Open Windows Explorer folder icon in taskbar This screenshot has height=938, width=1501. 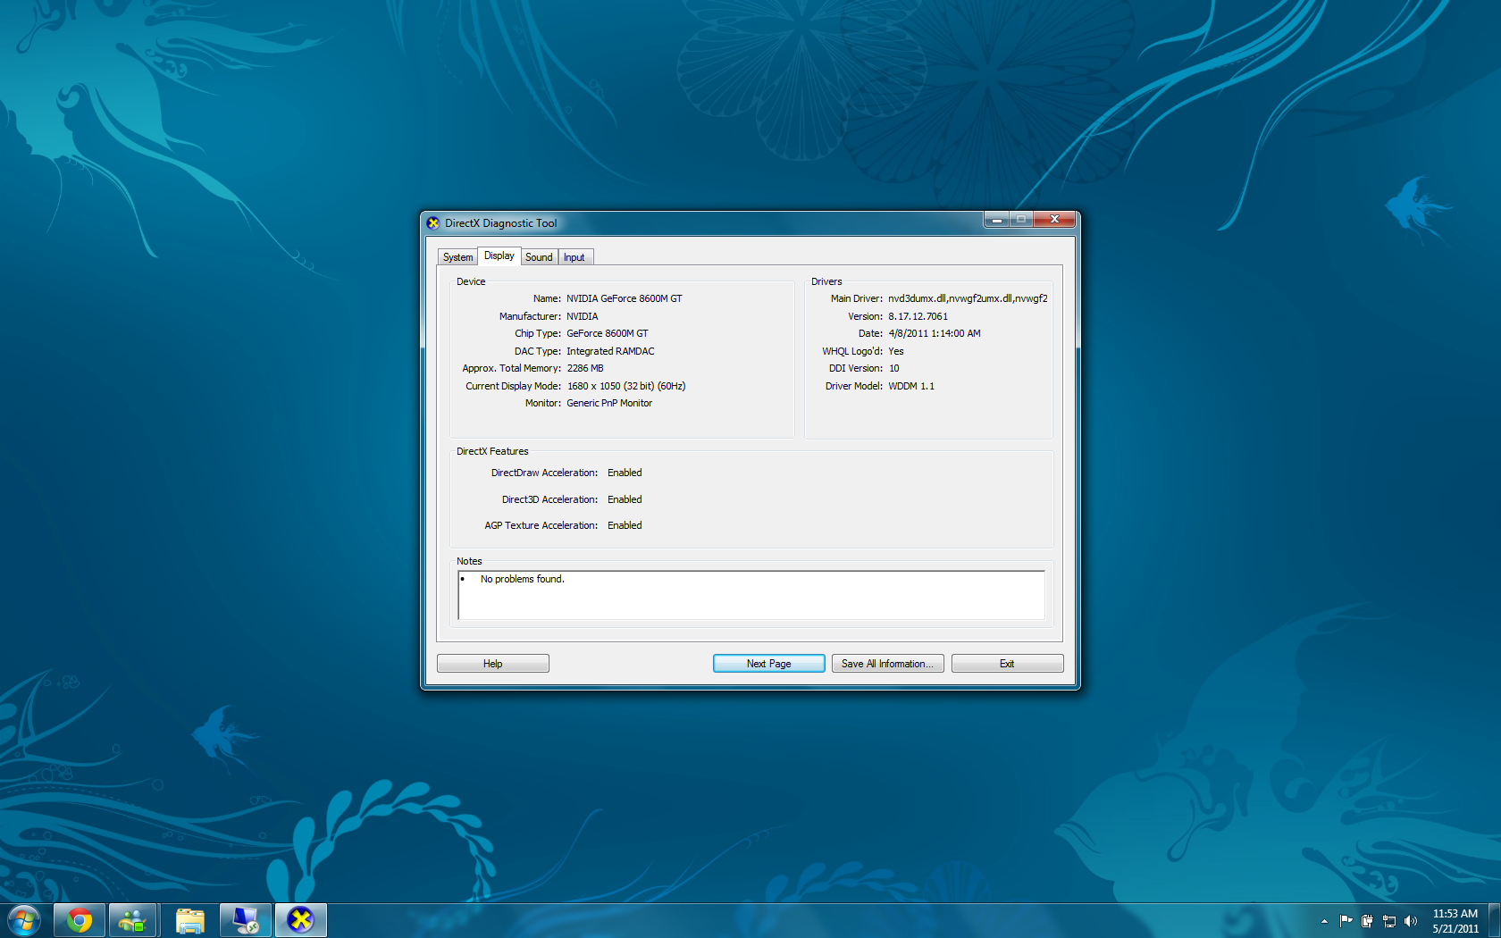pos(189,920)
